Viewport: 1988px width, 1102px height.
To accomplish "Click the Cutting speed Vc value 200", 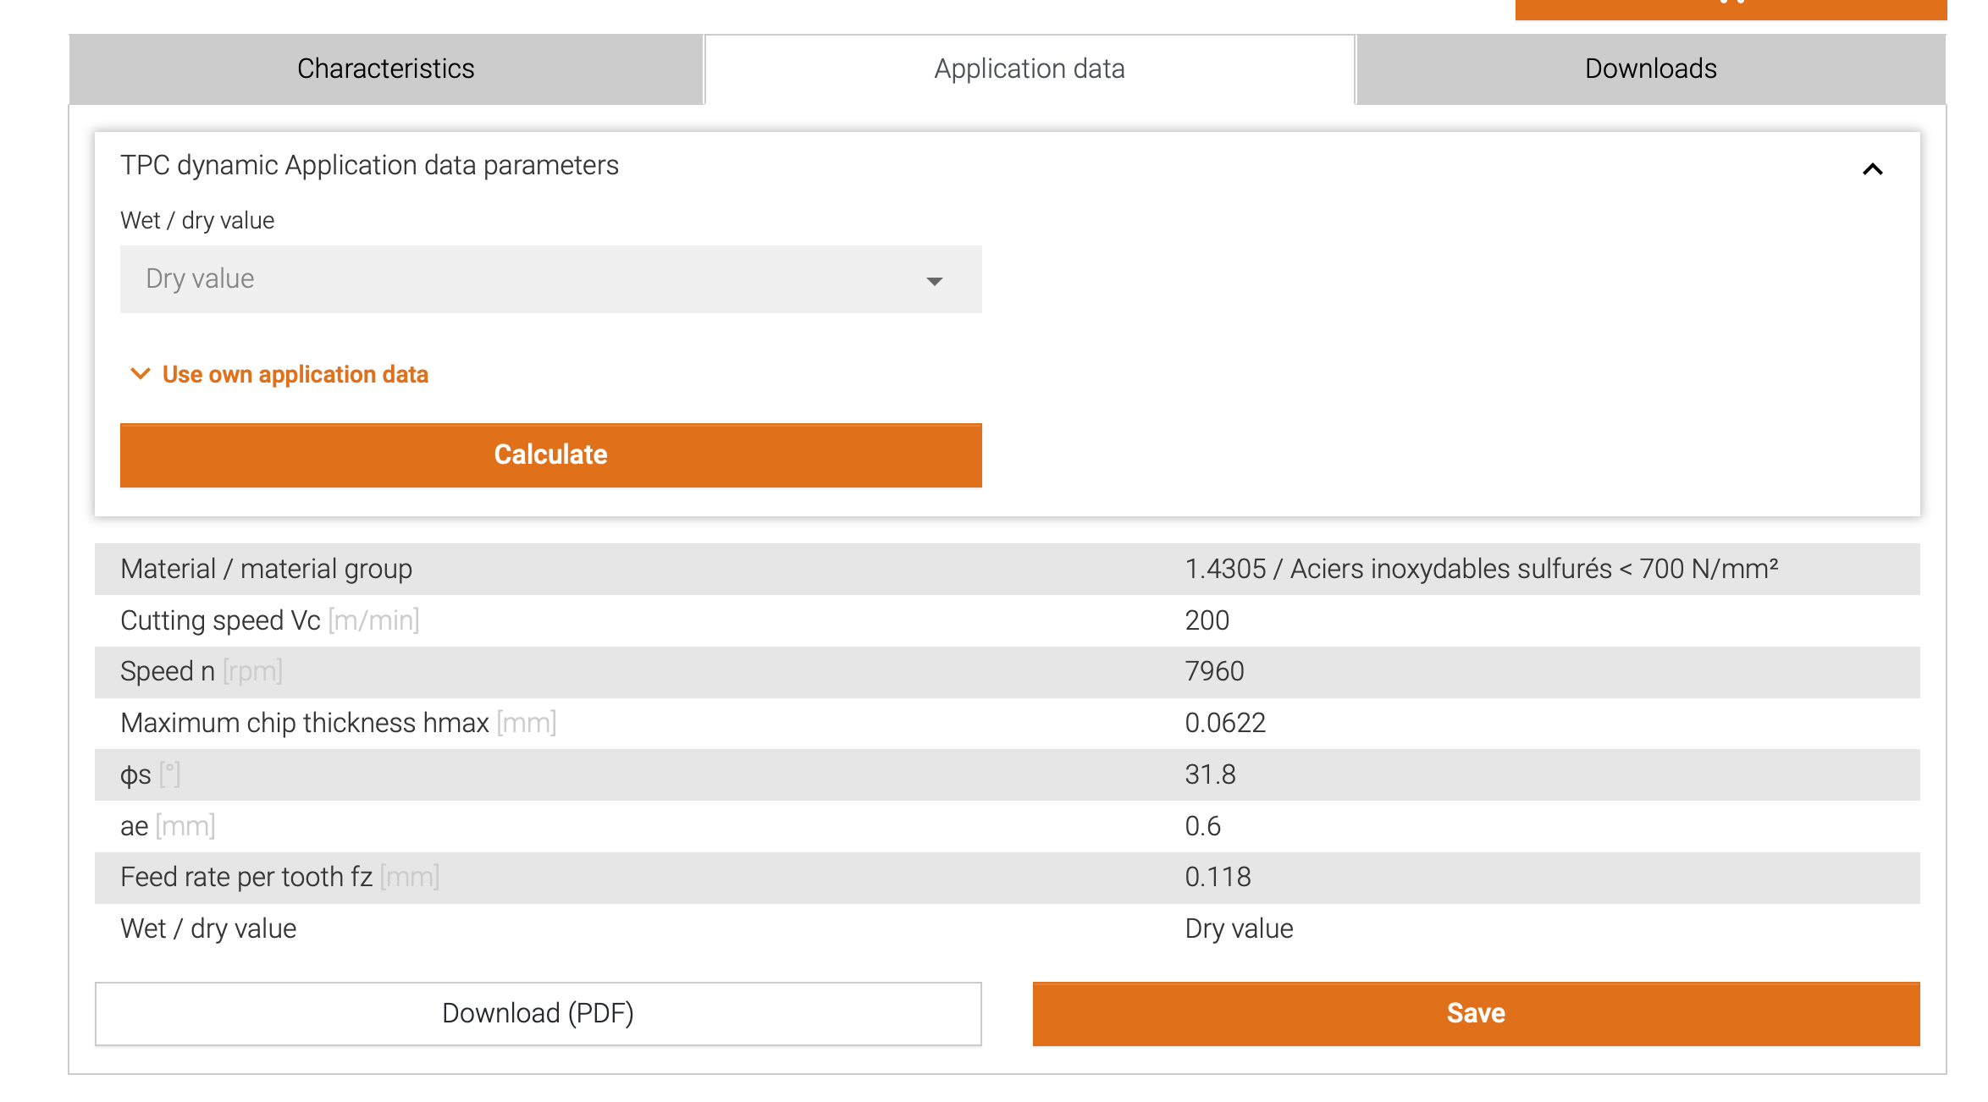I will [1207, 620].
